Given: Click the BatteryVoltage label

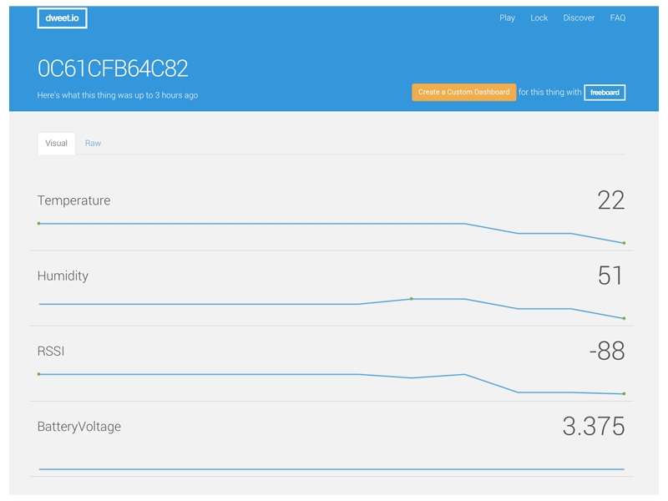Looking at the screenshot, I should [78, 427].
